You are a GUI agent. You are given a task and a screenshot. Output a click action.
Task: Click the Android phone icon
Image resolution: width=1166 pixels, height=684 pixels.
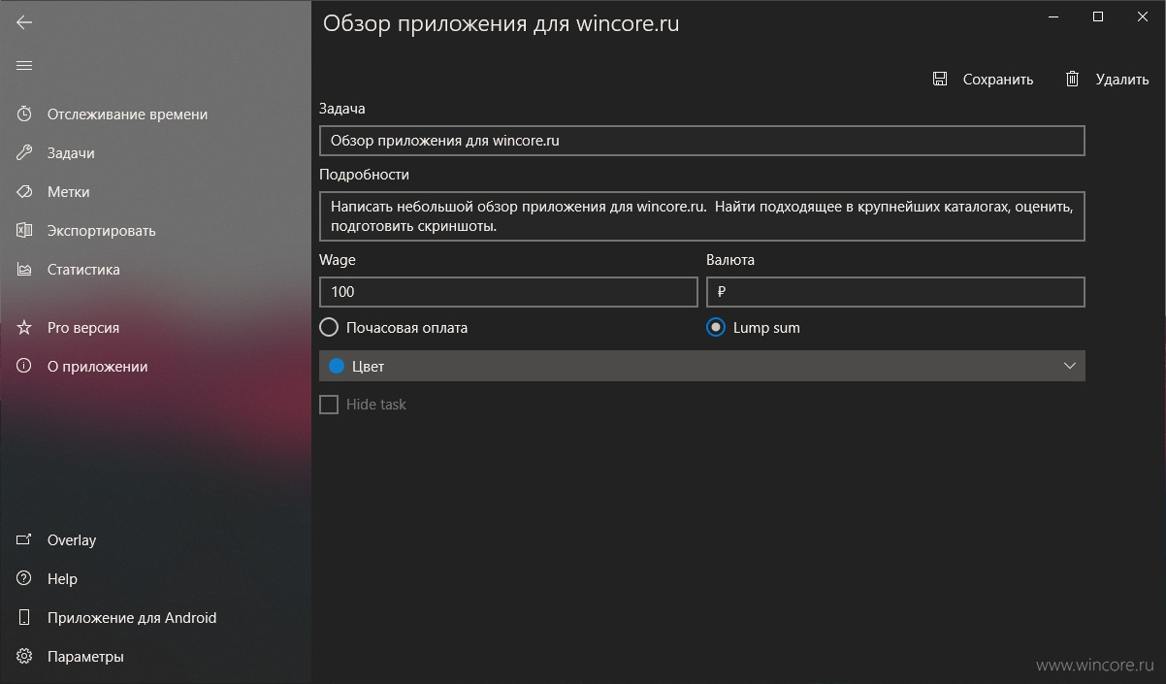[25, 617]
